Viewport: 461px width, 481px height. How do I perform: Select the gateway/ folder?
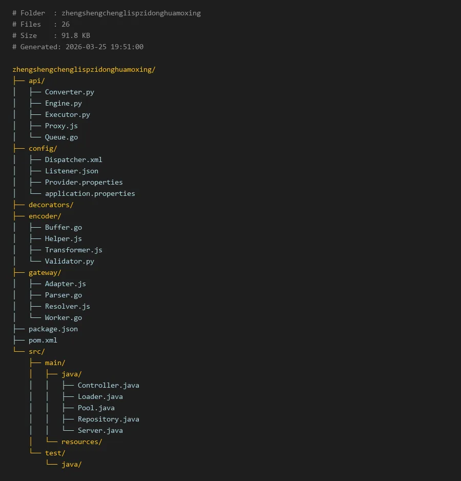pos(45,272)
